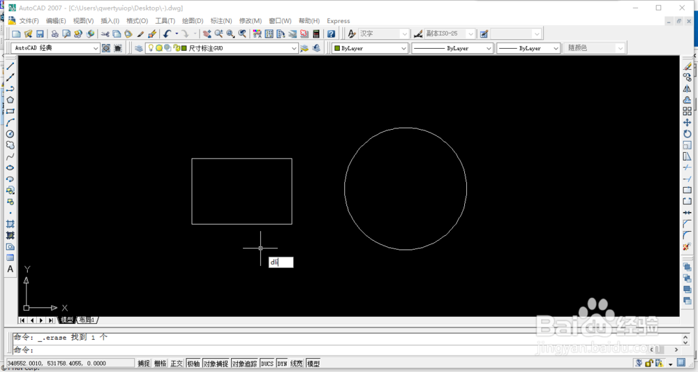Switch to the 模型 model tab

[67, 320]
